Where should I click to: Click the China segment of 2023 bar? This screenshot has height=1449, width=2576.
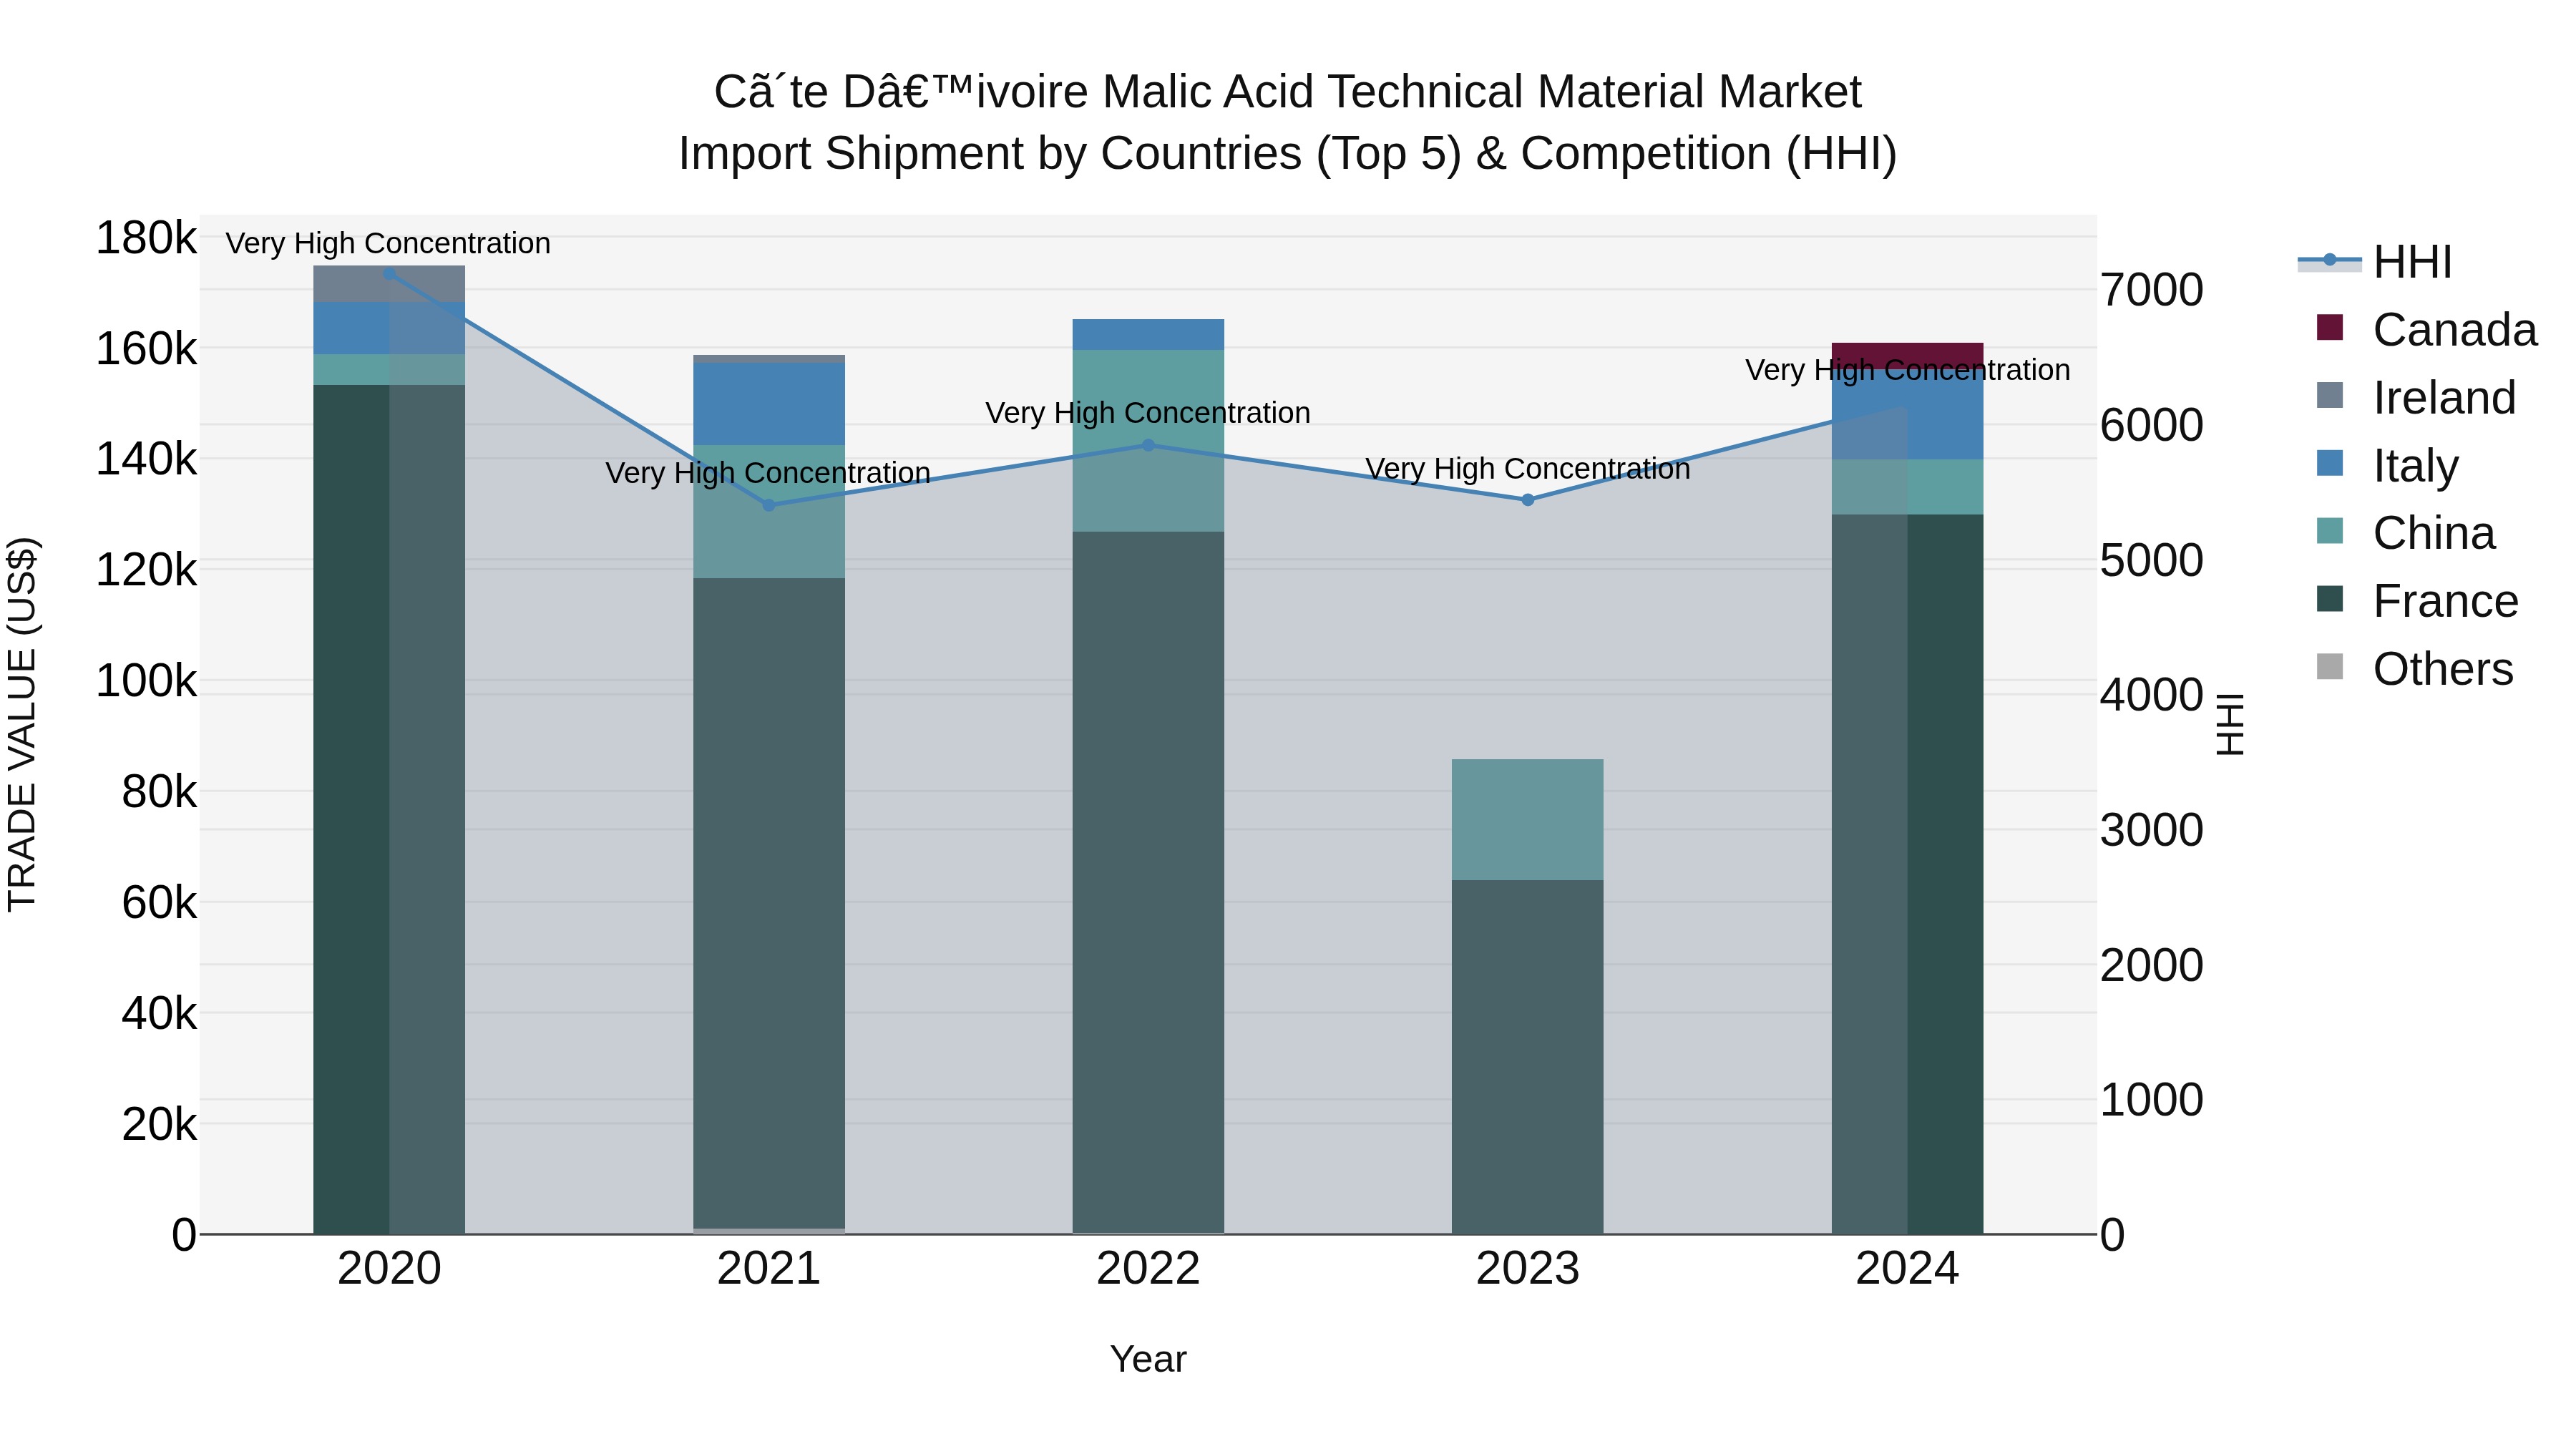pyautogui.click(x=1528, y=820)
